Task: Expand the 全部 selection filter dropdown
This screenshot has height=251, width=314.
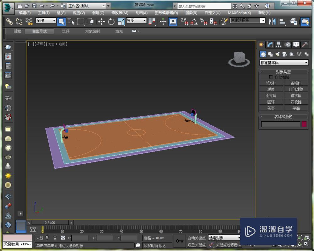Action: coord(46,21)
